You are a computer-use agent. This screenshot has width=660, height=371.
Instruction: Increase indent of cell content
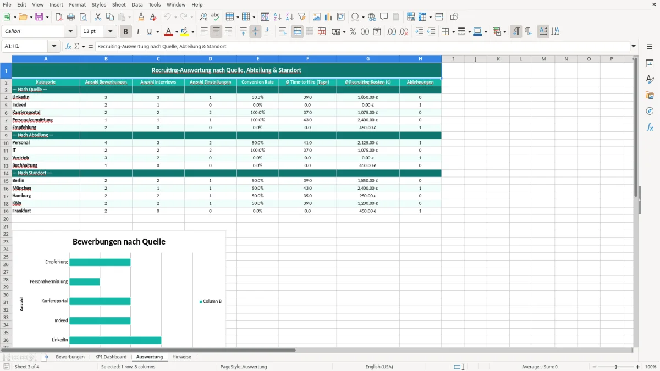419,32
